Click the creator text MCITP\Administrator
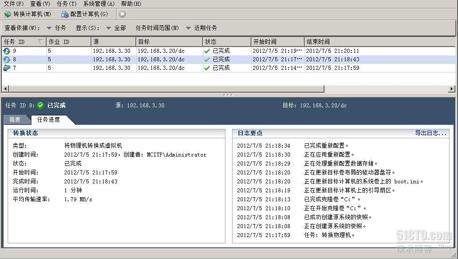 click(x=177, y=155)
